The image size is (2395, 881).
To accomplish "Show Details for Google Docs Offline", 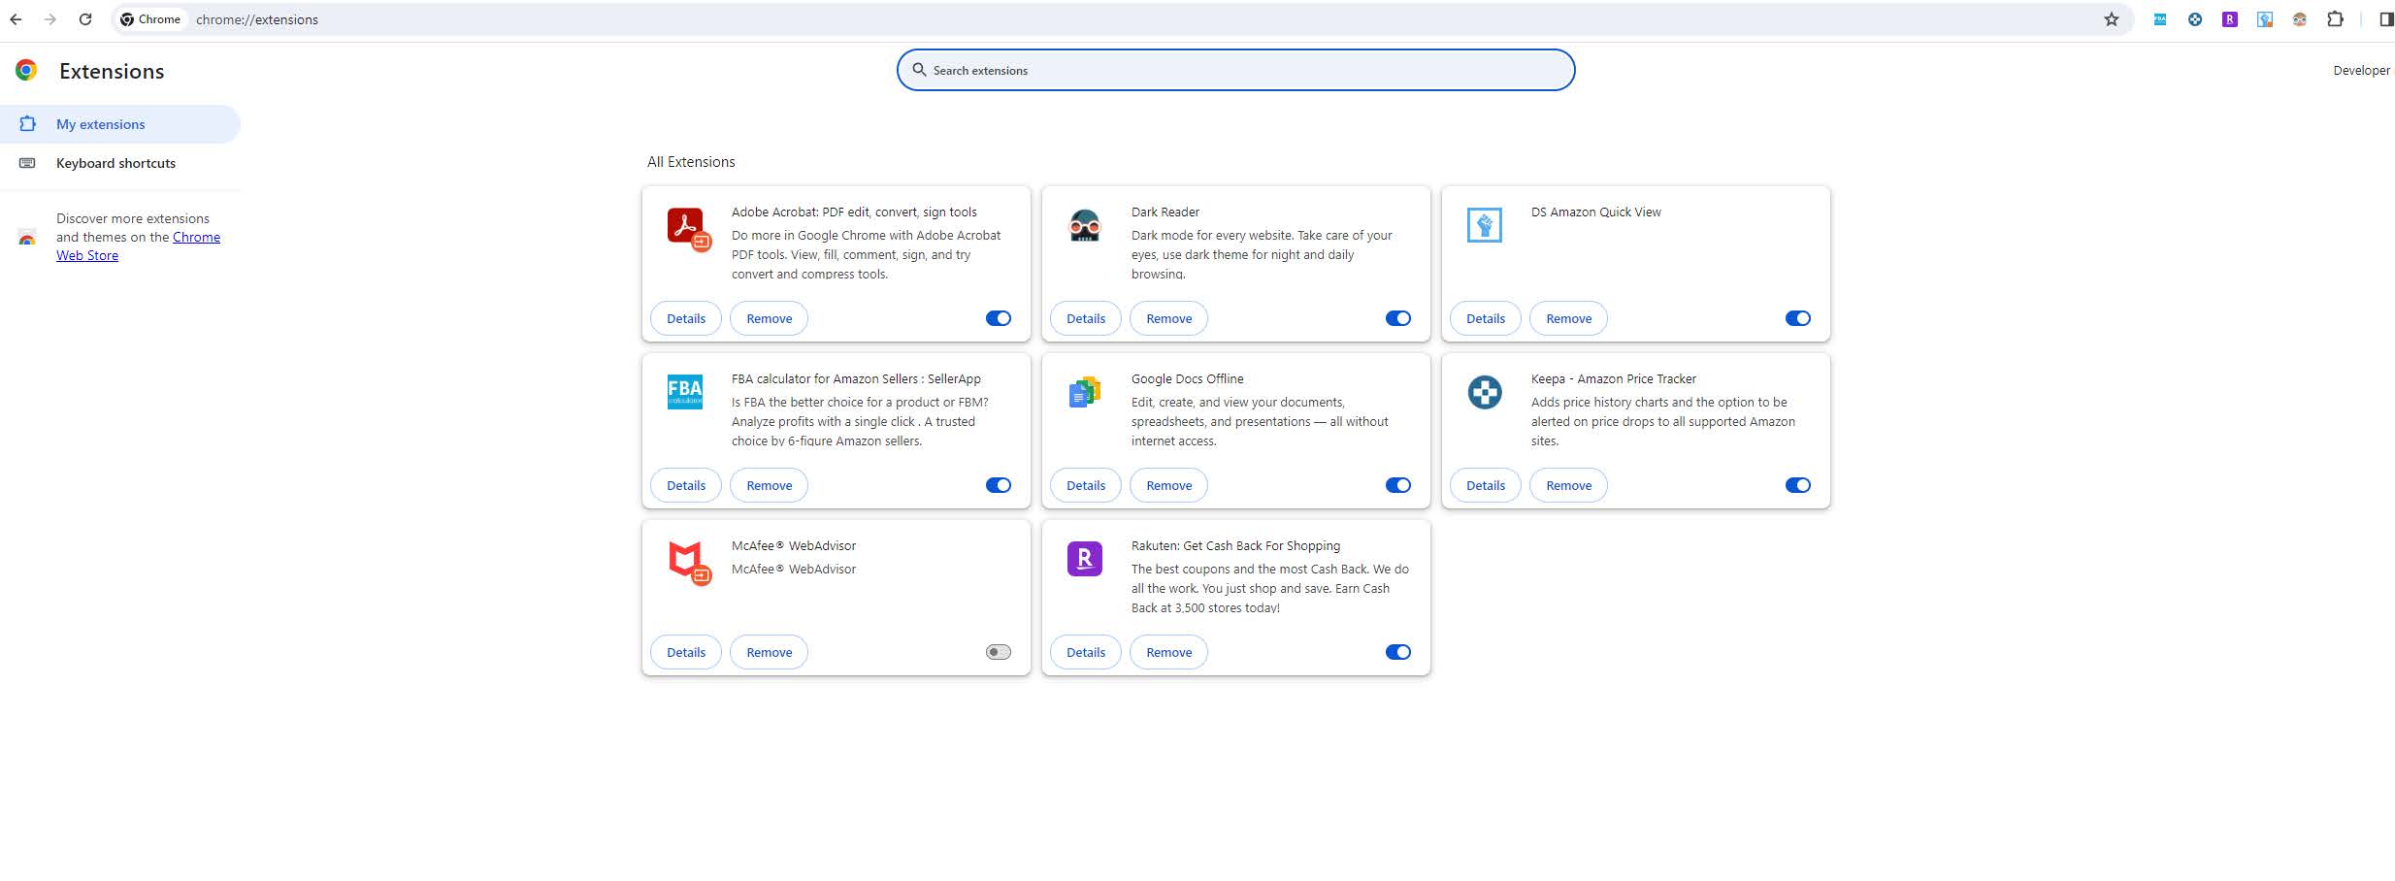I will point(1086,485).
